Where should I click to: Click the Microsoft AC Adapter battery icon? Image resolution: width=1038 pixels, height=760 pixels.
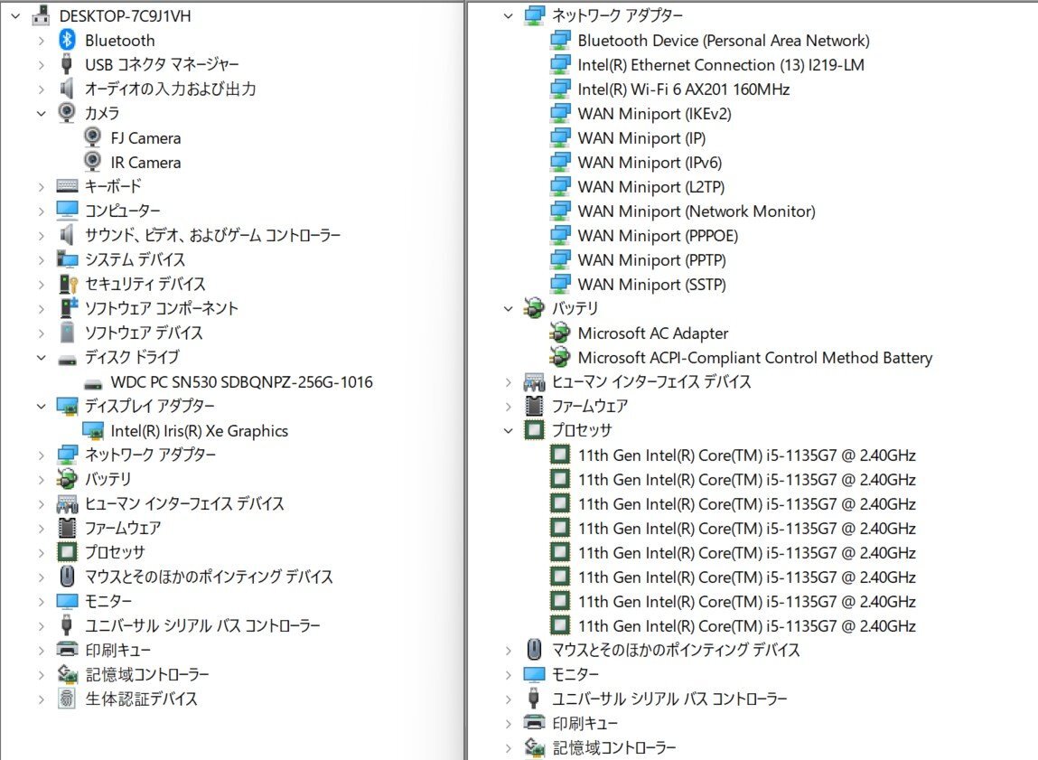pos(560,333)
